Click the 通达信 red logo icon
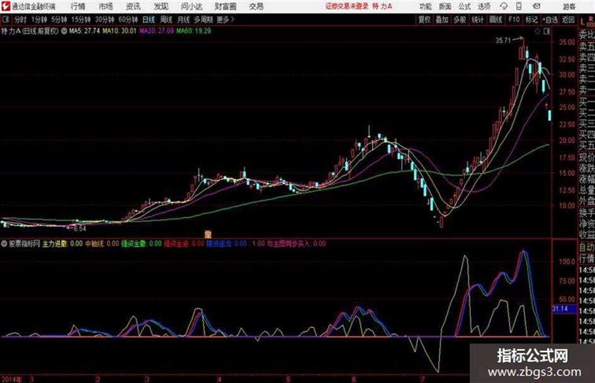The width and height of the screenshot is (595, 383). 6,6
